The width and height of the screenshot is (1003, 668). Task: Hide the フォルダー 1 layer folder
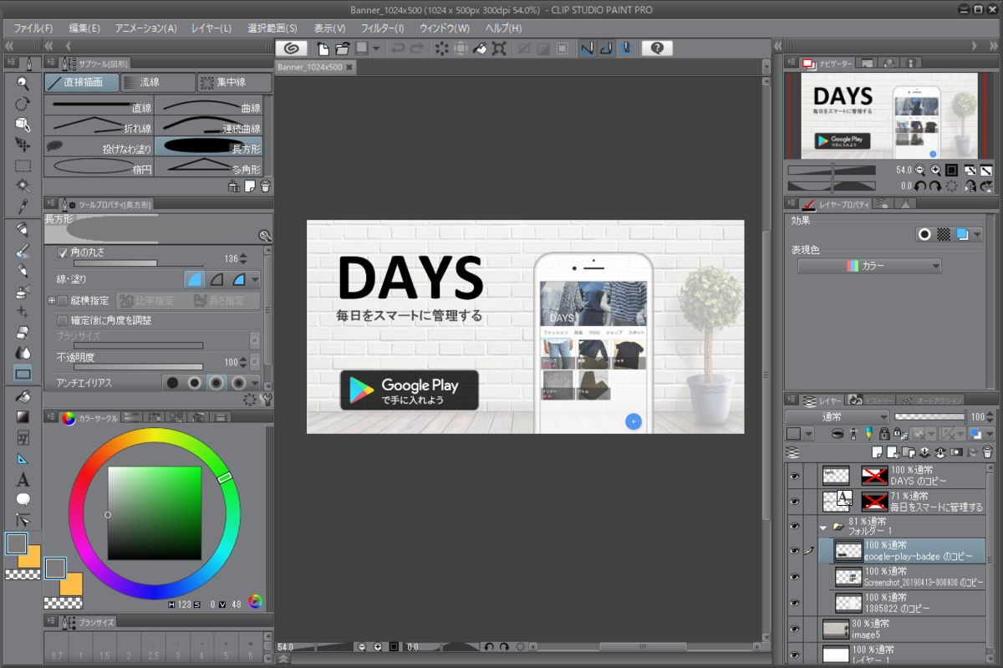coord(794,527)
